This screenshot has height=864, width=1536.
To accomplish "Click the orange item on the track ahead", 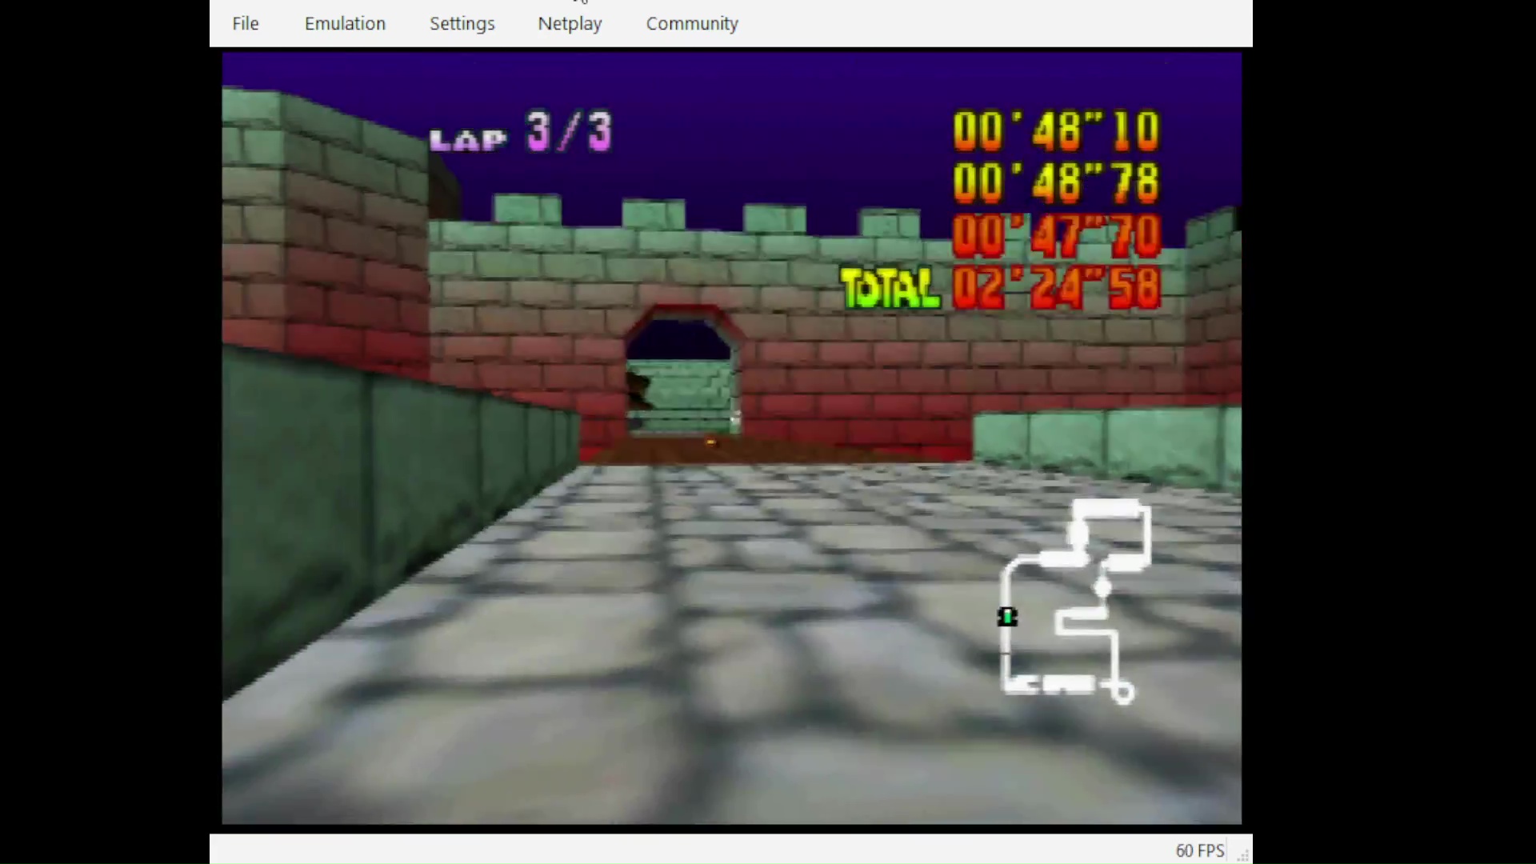I will [710, 442].
